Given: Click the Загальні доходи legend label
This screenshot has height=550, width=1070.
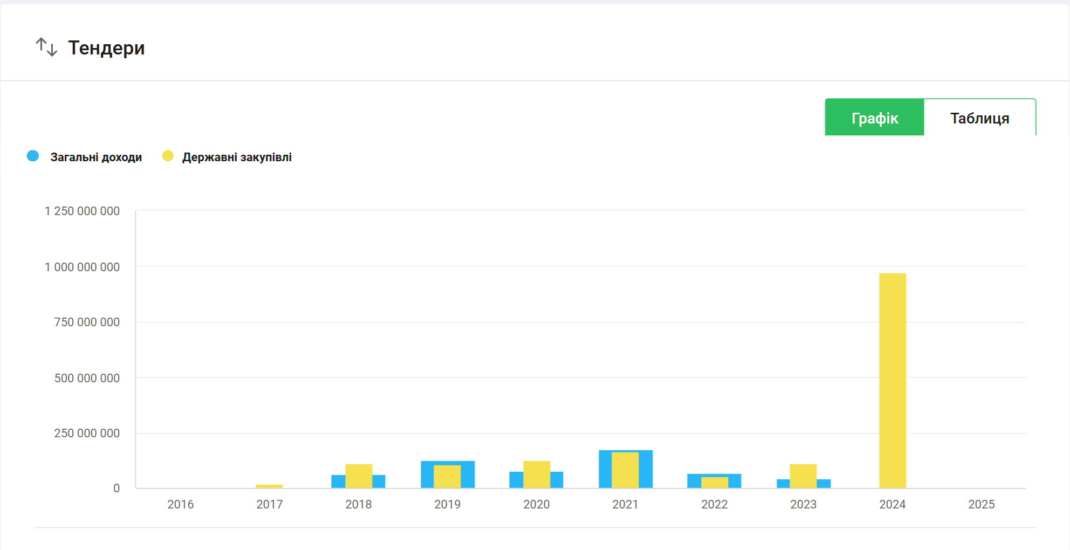Looking at the screenshot, I should pos(96,157).
